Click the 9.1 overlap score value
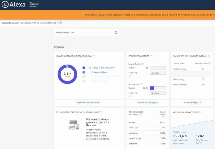 [x=203, y=69]
